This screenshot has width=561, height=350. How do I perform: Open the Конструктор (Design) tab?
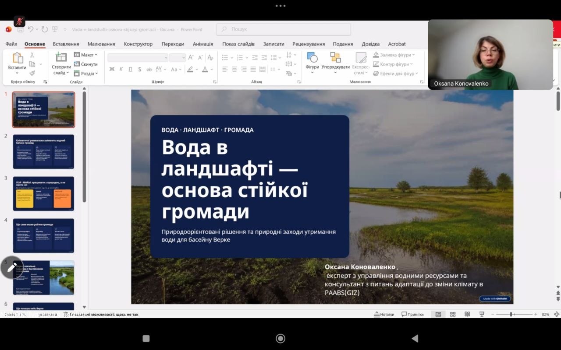pyautogui.click(x=138, y=44)
